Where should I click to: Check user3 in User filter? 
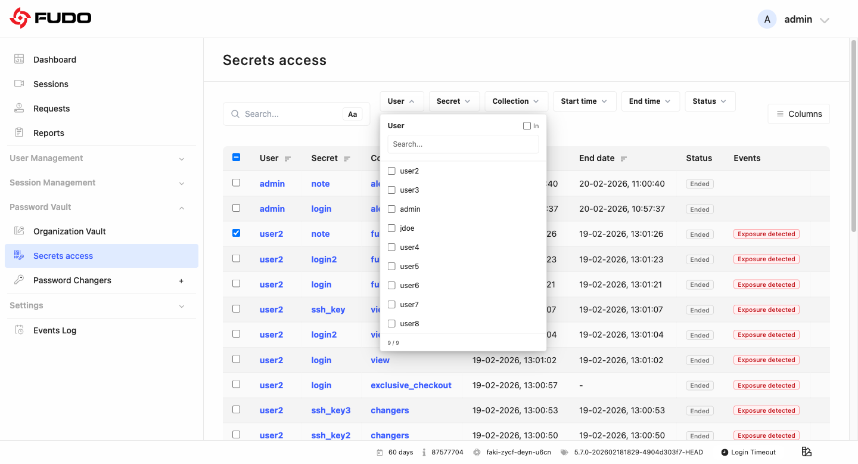coord(391,190)
